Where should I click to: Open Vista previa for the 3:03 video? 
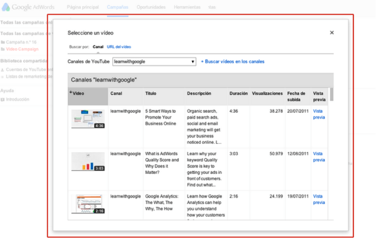click(x=319, y=157)
